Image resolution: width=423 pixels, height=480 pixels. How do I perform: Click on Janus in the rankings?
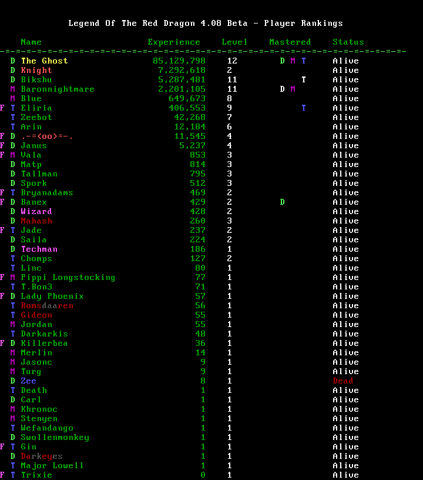(33, 146)
